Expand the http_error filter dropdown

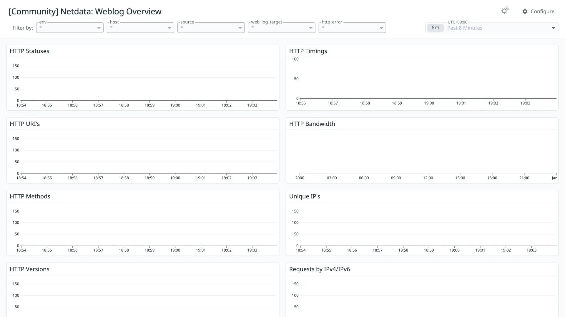pyautogui.click(x=352, y=28)
